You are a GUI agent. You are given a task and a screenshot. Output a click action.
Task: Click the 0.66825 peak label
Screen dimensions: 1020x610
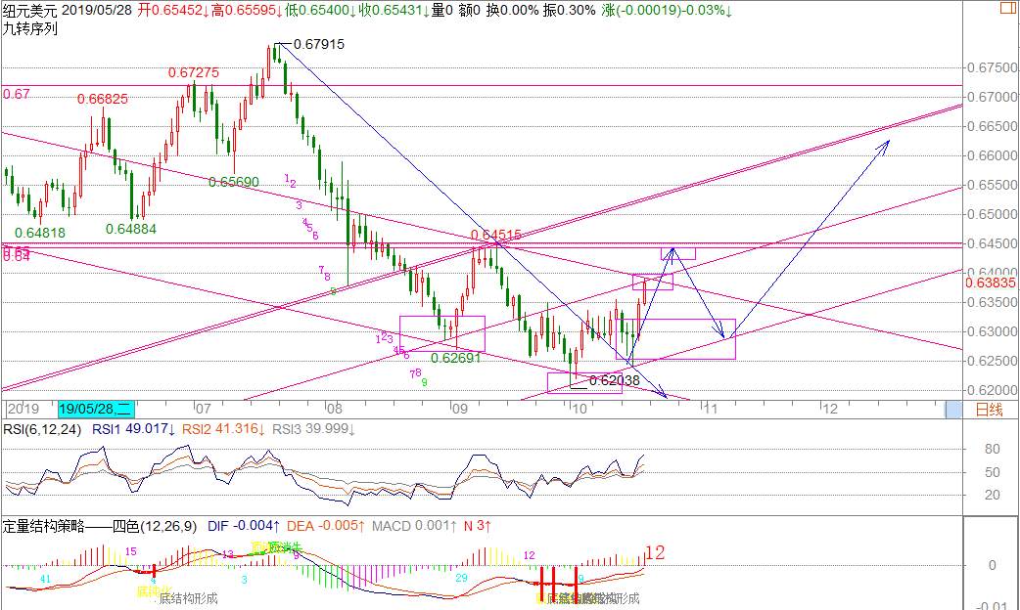(103, 99)
